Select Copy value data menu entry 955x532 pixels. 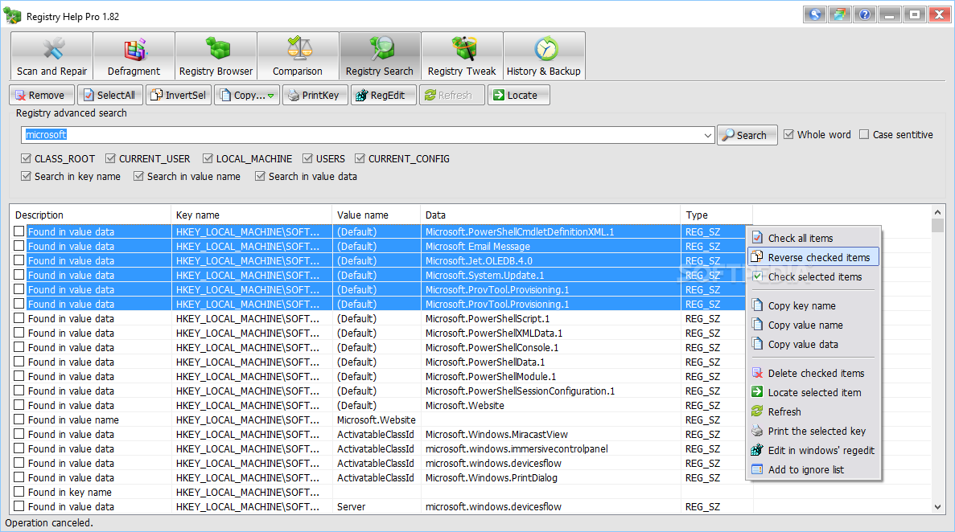(x=813, y=345)
